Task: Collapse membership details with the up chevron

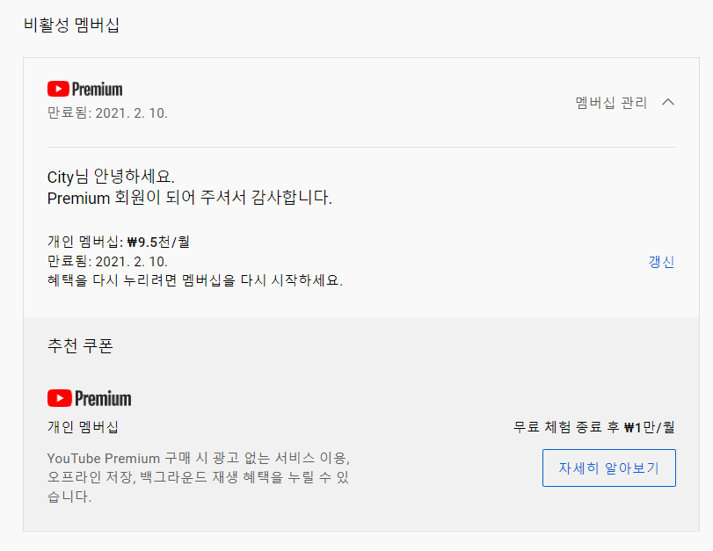Action: coord(668,102)
